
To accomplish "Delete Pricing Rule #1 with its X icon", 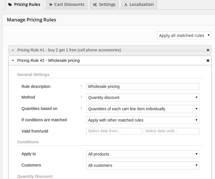I will (x=208, y=50).
